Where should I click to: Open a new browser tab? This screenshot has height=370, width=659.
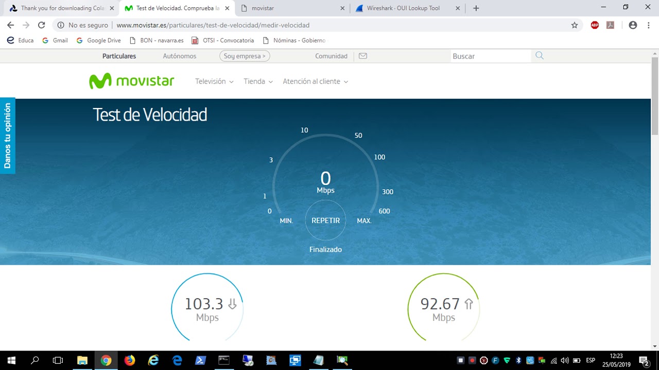click(476, 8)
